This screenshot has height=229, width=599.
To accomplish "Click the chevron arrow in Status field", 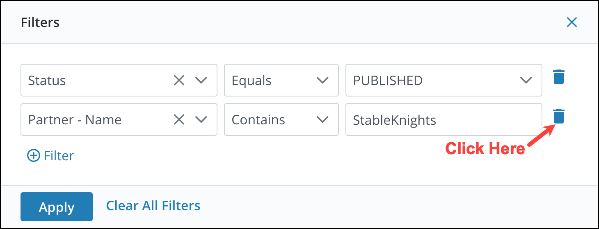I will click(201, 81).
